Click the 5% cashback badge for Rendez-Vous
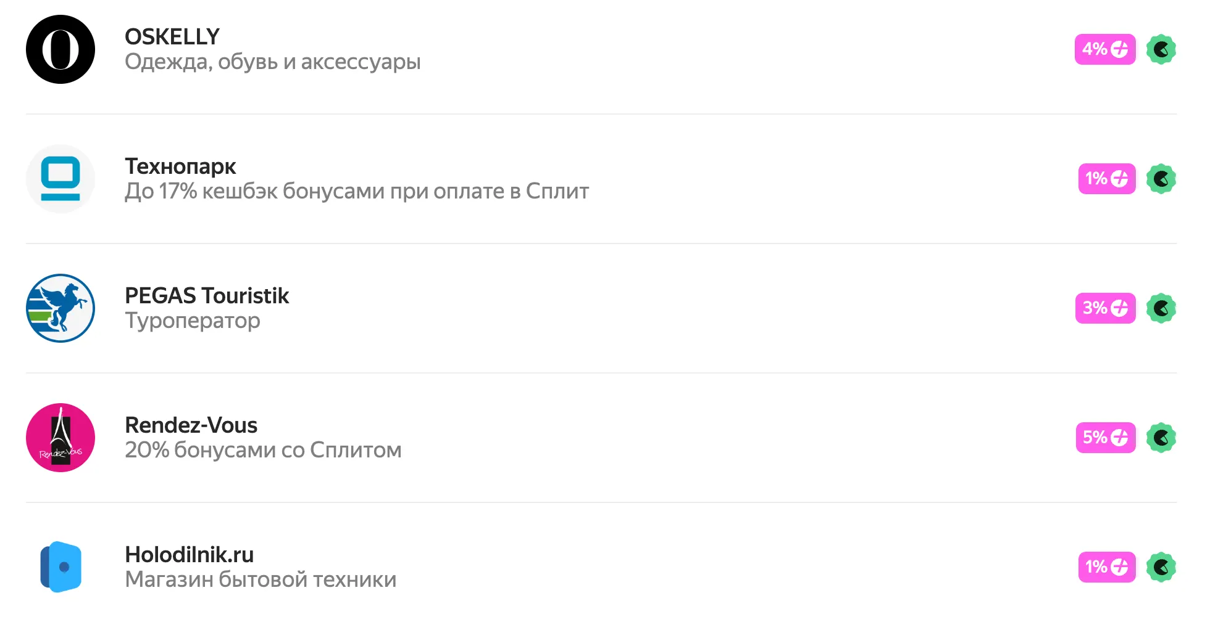The height and width of the screenshot is (630, 1210). tap(1105, 438)
